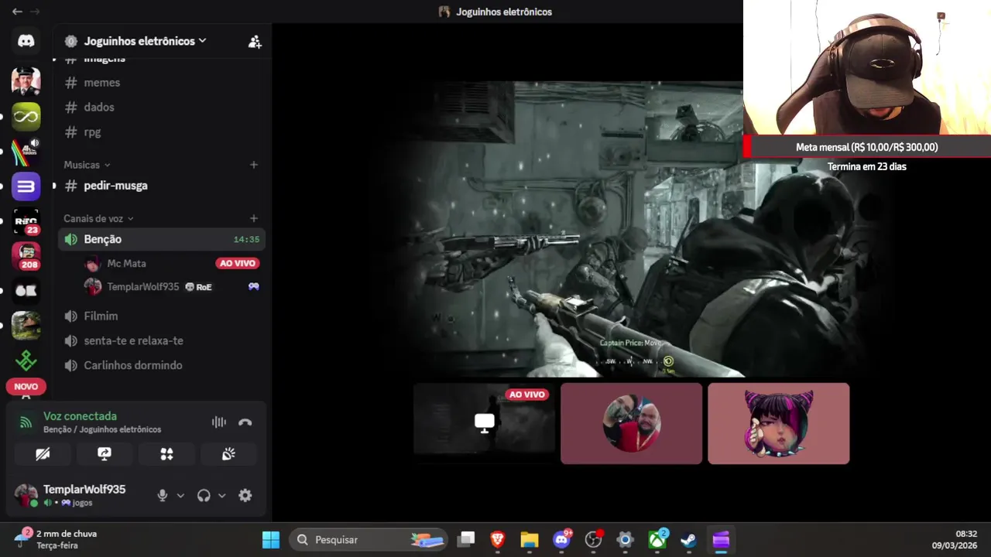Create a channel in Canais de voz

[253, 219]
